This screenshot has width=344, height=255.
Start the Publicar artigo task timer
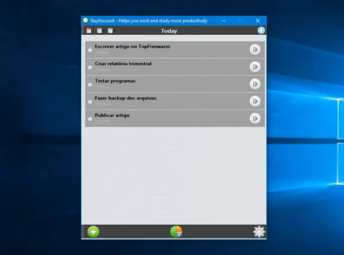point(255,119)
